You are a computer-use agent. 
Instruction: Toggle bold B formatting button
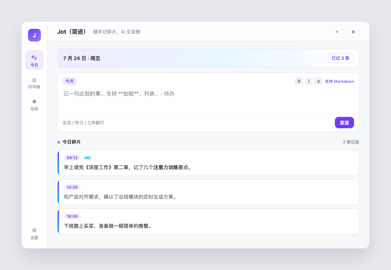click(x=299, y=81)
